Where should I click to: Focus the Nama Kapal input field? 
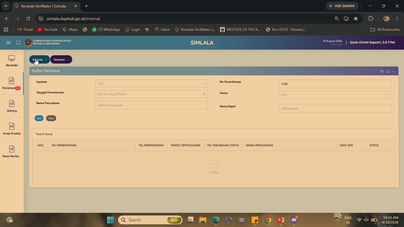[x=335, y=108]
